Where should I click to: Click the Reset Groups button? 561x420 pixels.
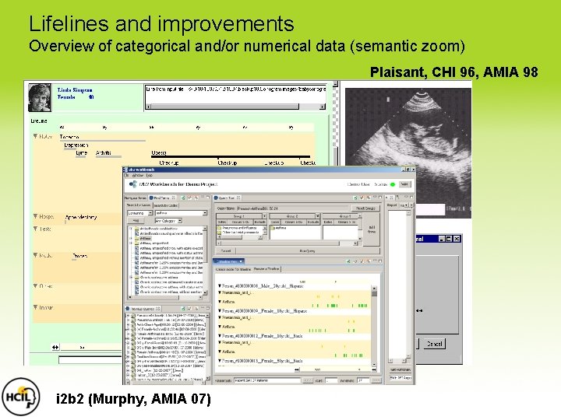point(365,208)
